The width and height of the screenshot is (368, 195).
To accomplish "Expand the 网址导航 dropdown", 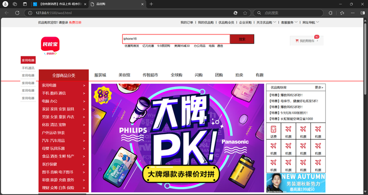I will pos(311,22).
